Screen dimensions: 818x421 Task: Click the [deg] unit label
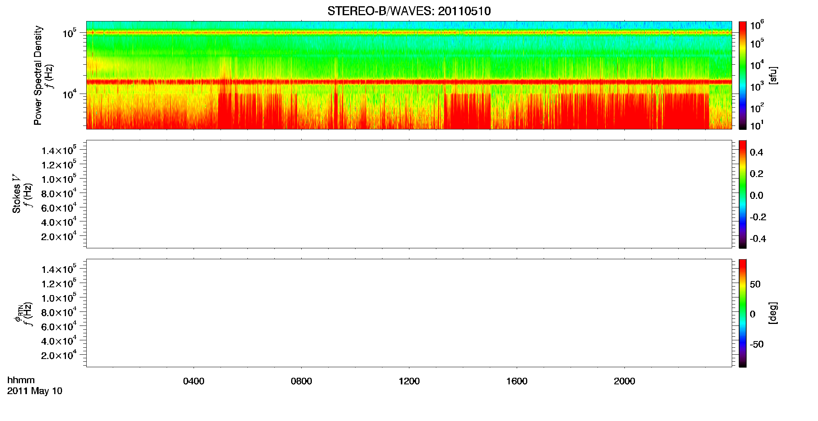(x=773, y=313)
